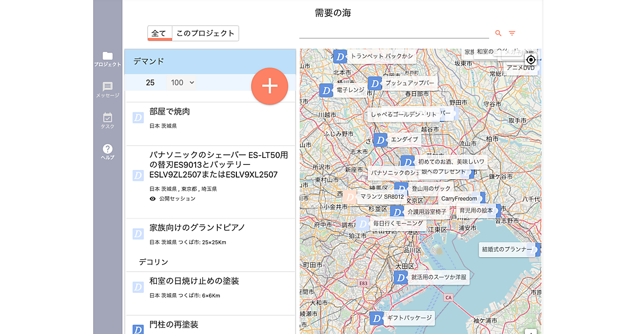Open the Help question mark icon
This screenshot has height=334, width=636.
click(108, 152)
